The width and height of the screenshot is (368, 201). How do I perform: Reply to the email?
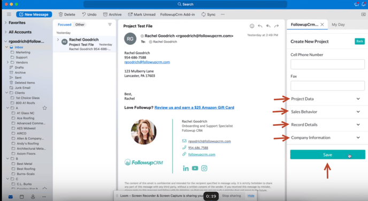point(260,26)
